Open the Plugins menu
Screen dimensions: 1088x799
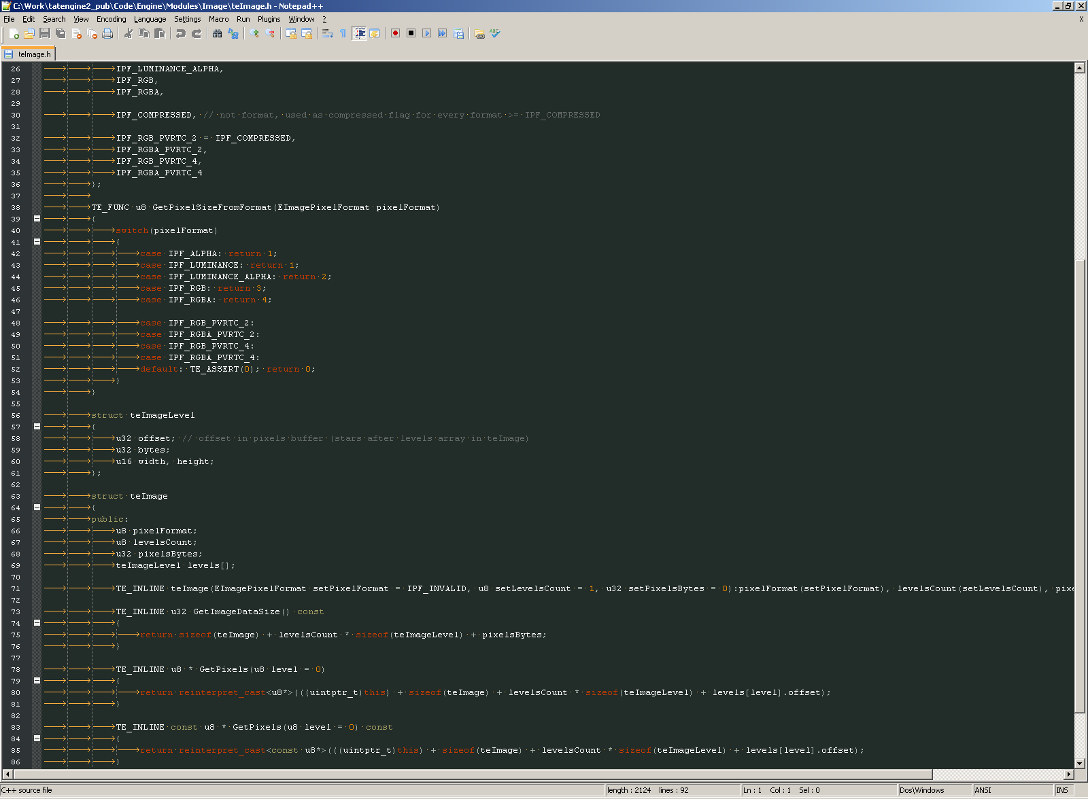(269, 19)
